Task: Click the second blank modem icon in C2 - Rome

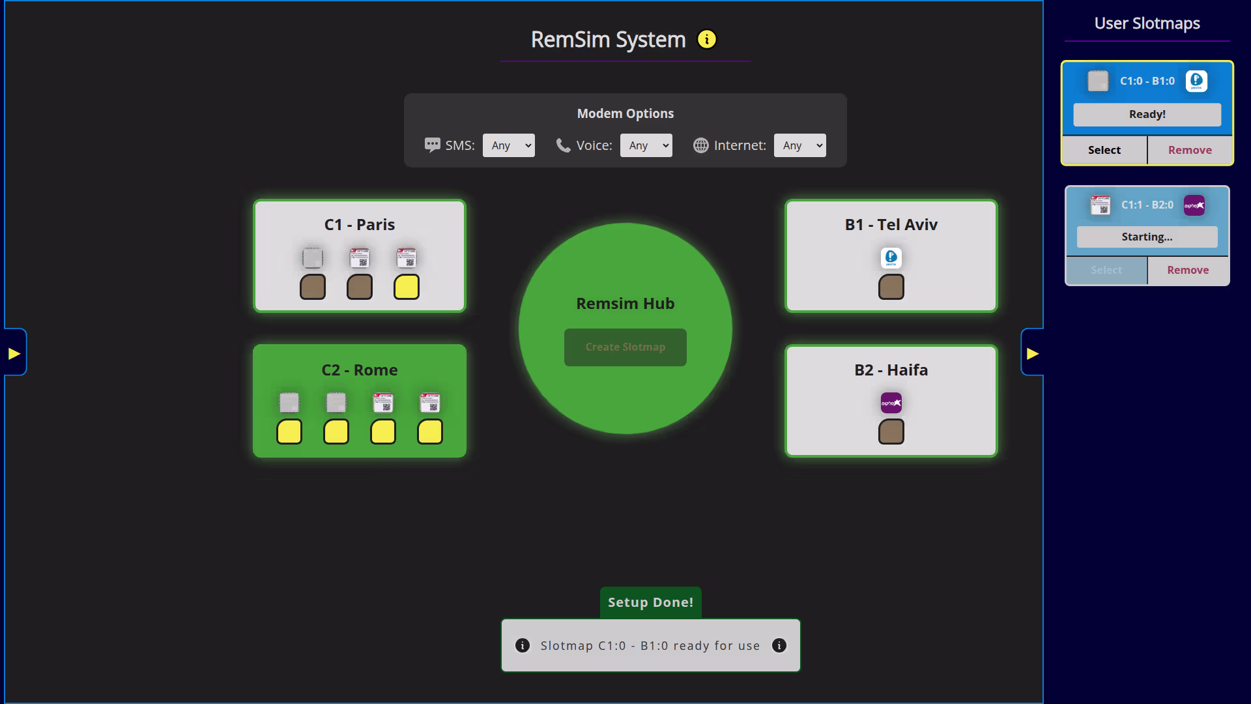Action: [336, 402]
